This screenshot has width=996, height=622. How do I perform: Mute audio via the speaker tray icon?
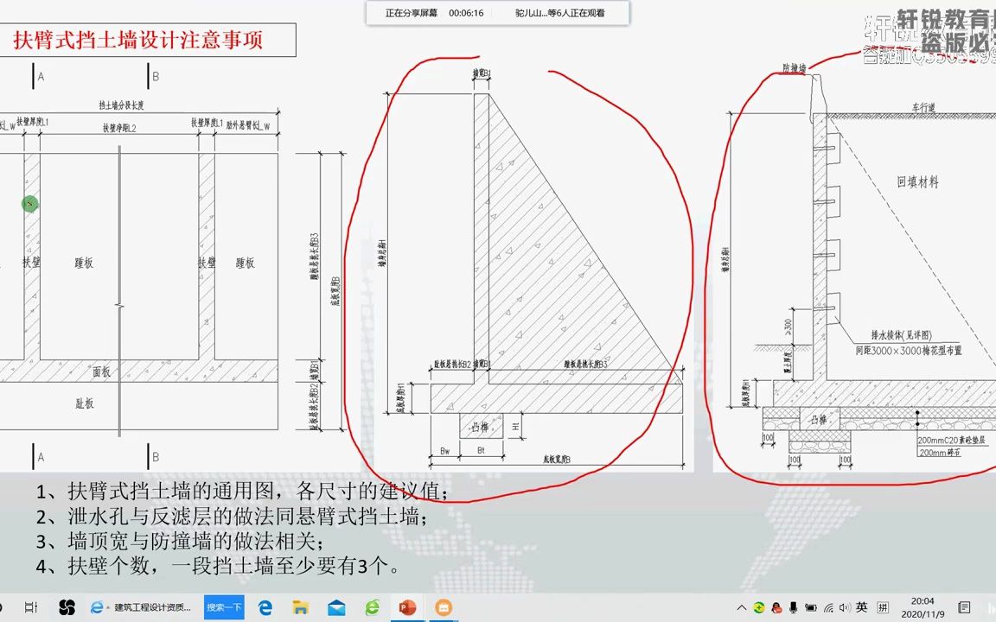[x=844, y=609]
